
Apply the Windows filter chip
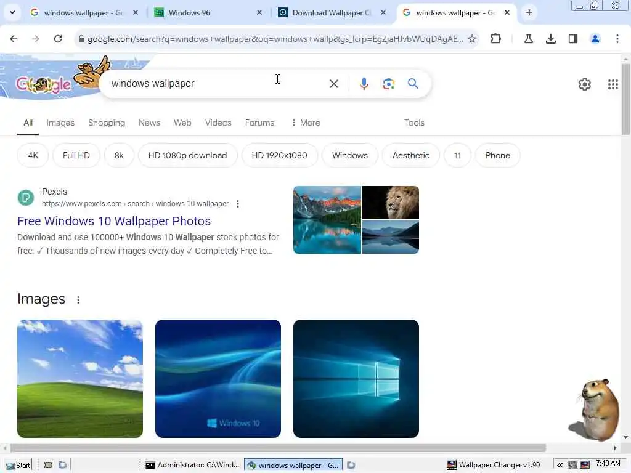pos(350,155)
